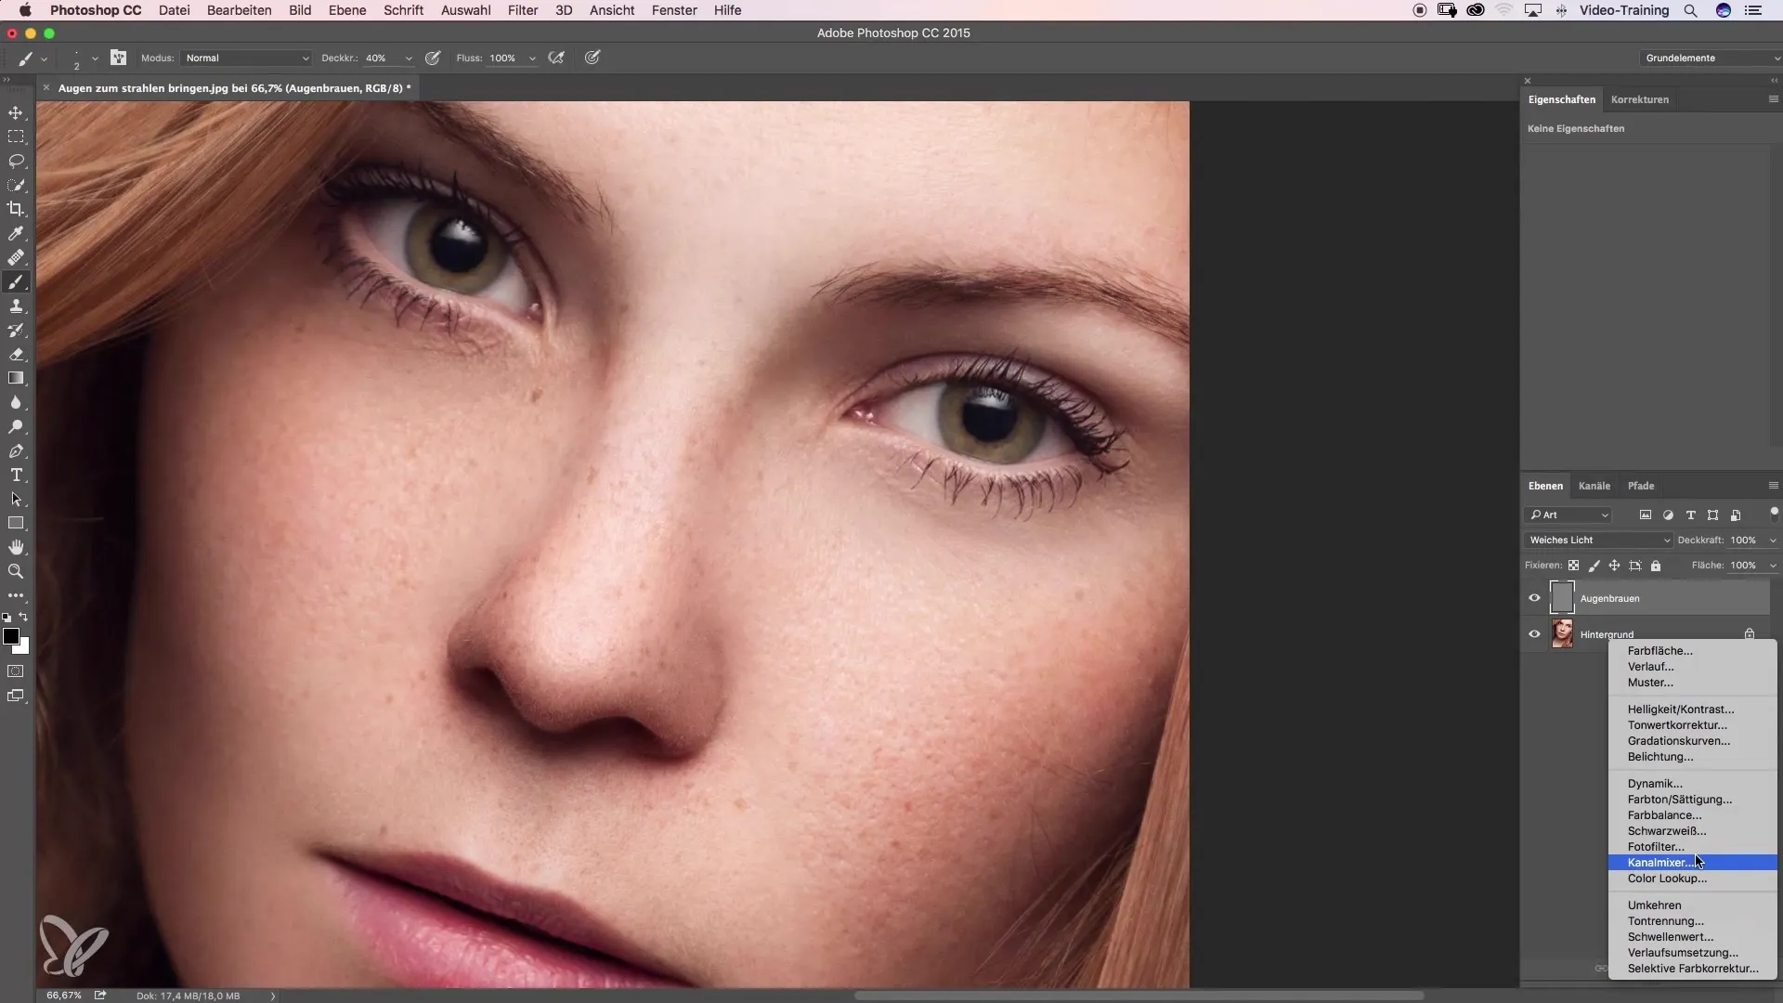Select the Move tool
The image size is (1783, 1003).
16,112
